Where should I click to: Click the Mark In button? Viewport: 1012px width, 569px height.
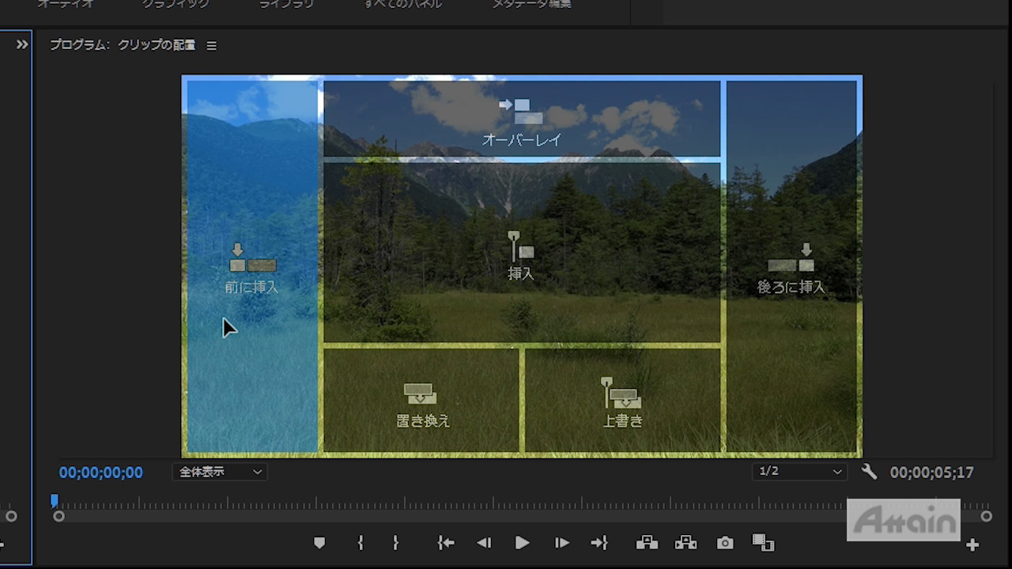(x=361, y=543)
